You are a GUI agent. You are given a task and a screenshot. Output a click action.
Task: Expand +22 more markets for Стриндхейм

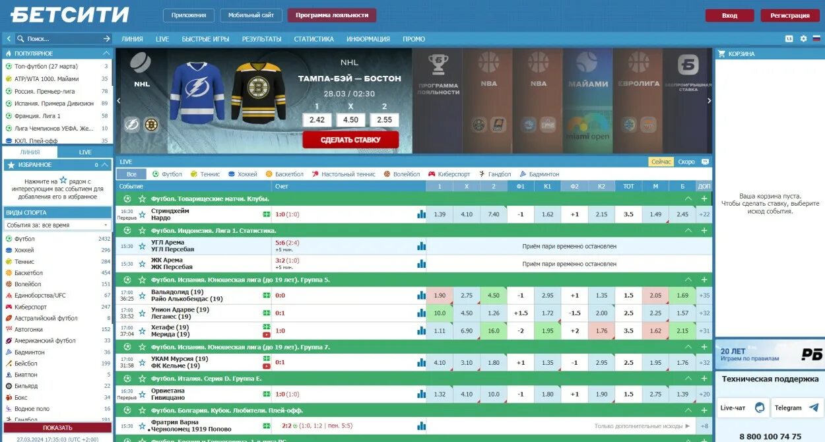[x=704, y=214]
